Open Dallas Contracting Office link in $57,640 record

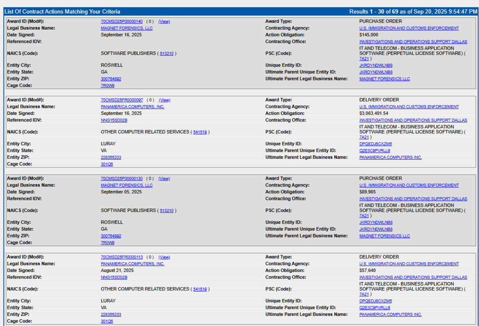pyautogui.click(x=413, y=277)
